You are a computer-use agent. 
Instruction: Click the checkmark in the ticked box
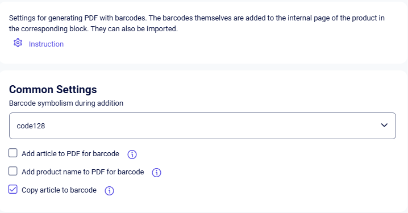(13, 189)
